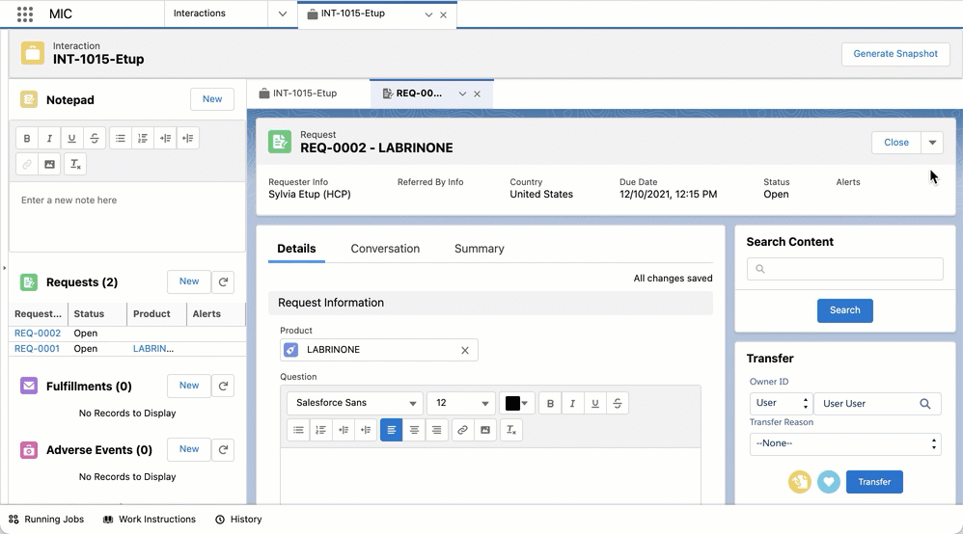The height and width of the screenshot is (534, 963).
Task: Open the REQ-0001 request link
Action: pos(37,349)
